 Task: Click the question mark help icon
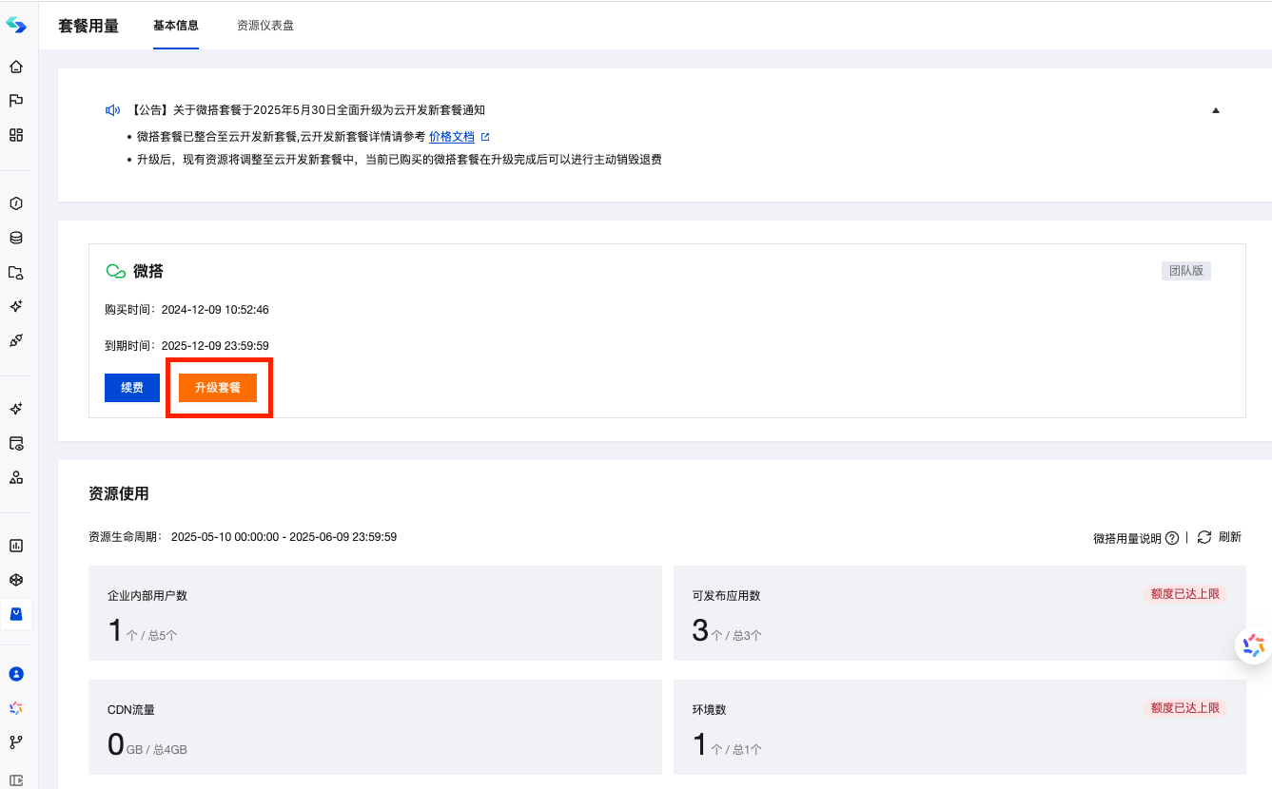point(1172,538)
